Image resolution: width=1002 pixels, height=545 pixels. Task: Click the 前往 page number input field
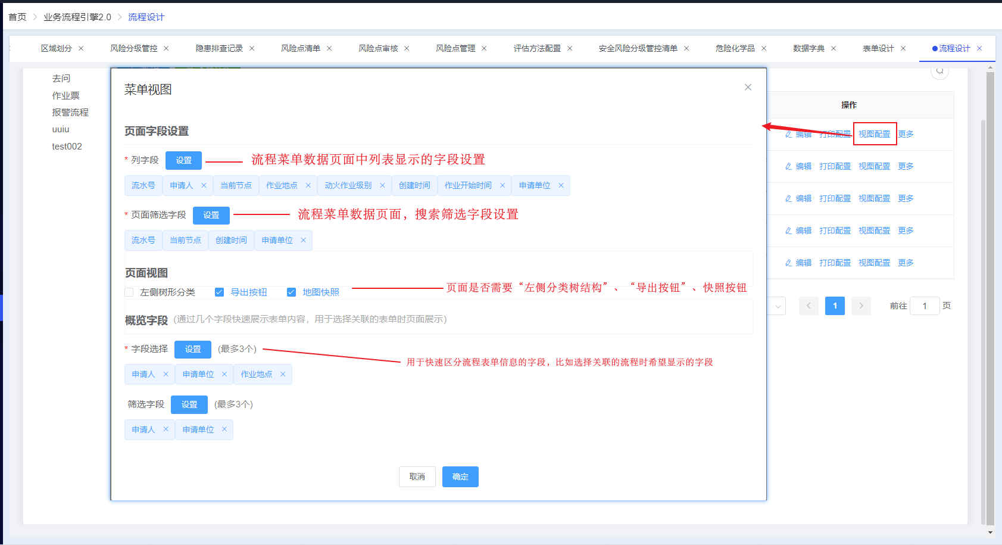925,306
